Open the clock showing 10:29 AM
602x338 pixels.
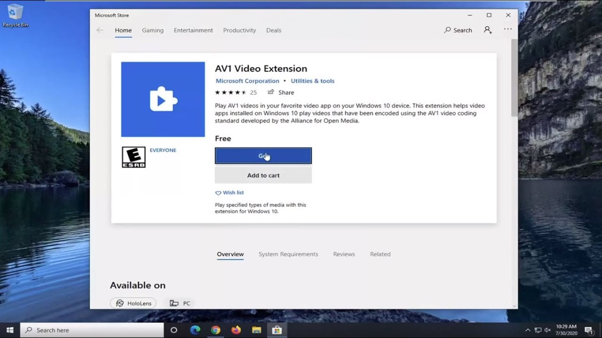(x=566, y=330)
